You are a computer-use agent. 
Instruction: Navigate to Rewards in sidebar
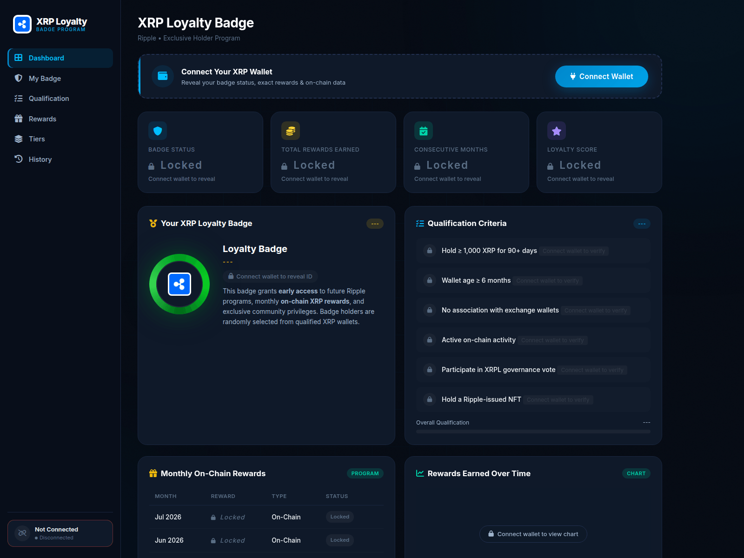click(x=60, y=119)
